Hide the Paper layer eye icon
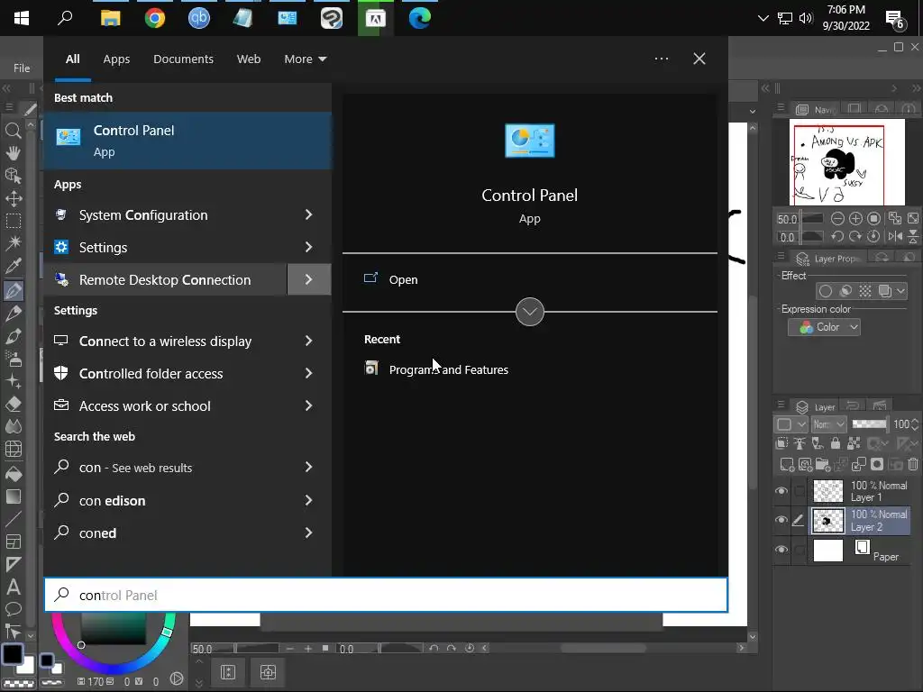This screenshot has width=923, height=692. pyautogui.click(x=781, y=549)
